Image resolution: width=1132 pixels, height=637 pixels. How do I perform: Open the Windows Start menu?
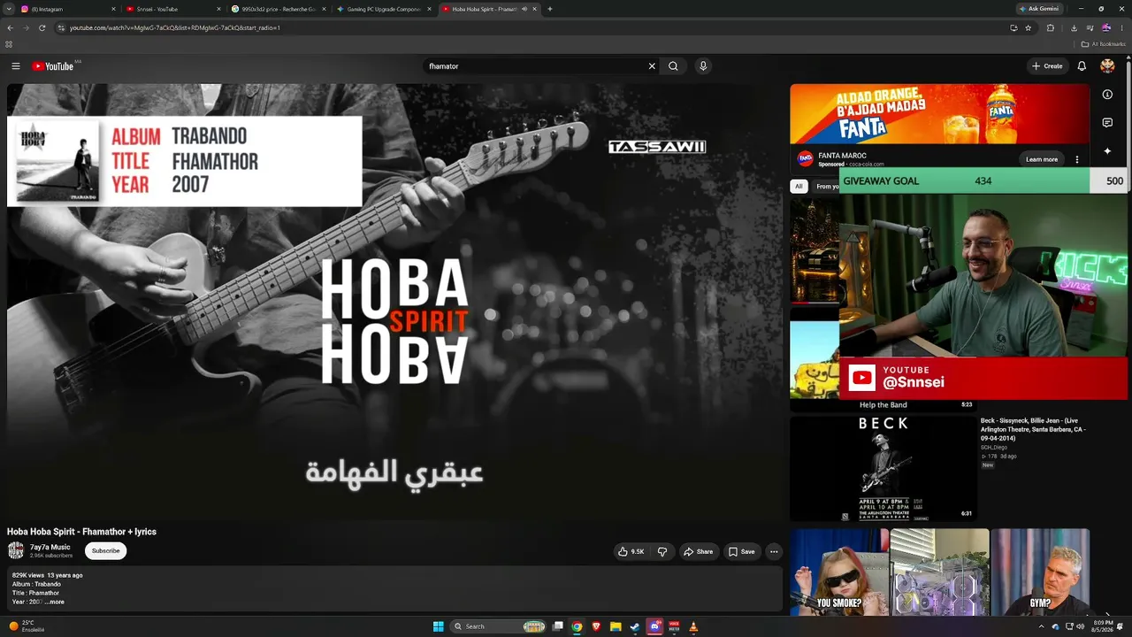[439, 626]
